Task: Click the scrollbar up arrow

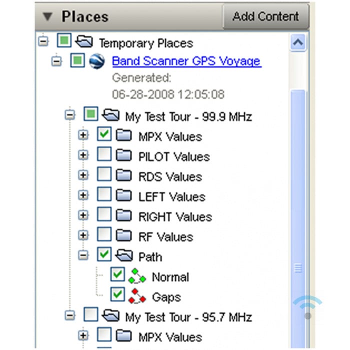Action: point(298,43)
